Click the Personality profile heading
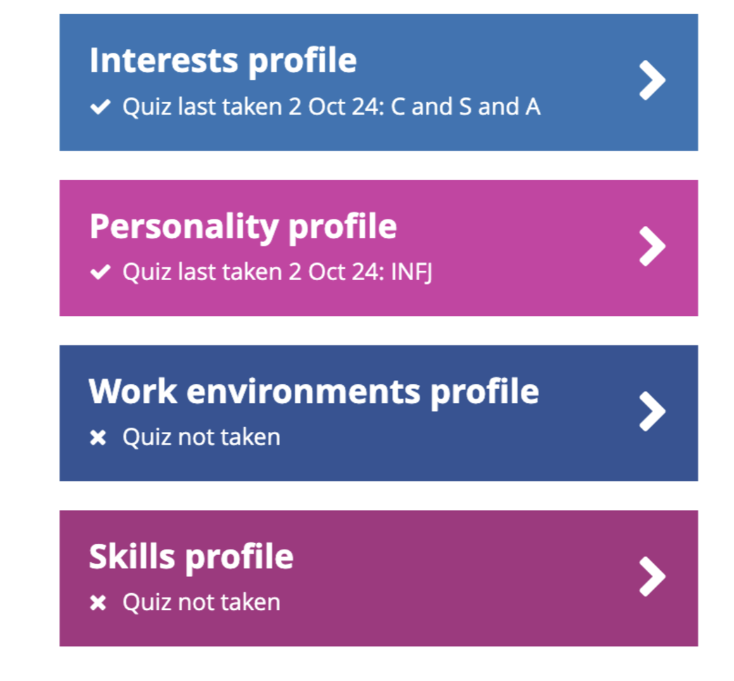734x681 pixels. [x=243, y=226]
